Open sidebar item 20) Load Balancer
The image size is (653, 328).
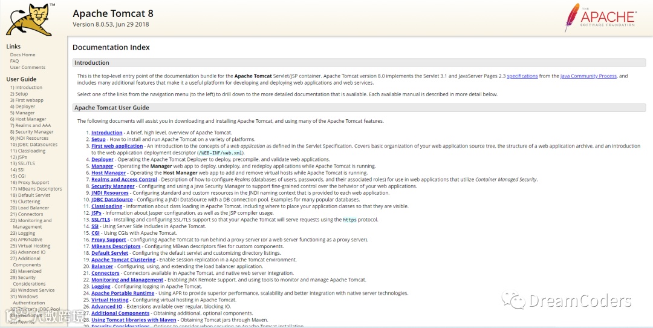(30, 208)
